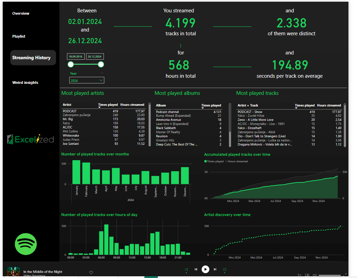Select the Joe Satriani artist row
This screenshot has height=278, width=357.
[x=104, y=144]
